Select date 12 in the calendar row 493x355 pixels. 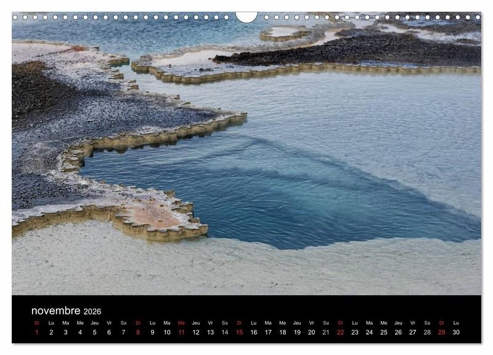196,332
